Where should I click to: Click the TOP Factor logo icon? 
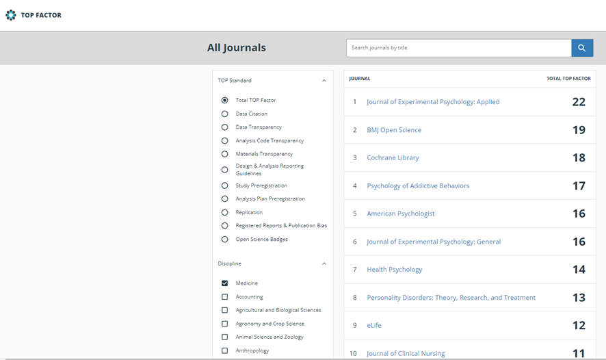coord(10,15)
